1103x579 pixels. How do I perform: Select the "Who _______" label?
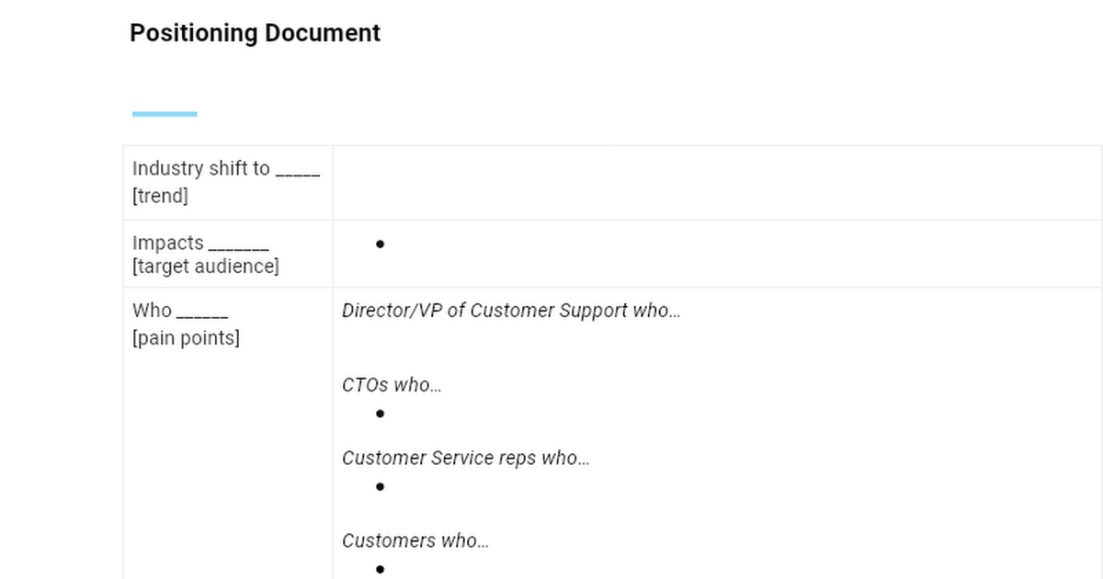181,311
